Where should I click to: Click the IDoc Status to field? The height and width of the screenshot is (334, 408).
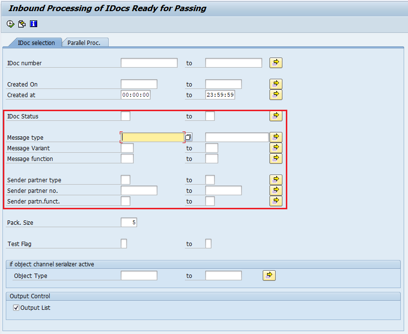click(210, 116)
